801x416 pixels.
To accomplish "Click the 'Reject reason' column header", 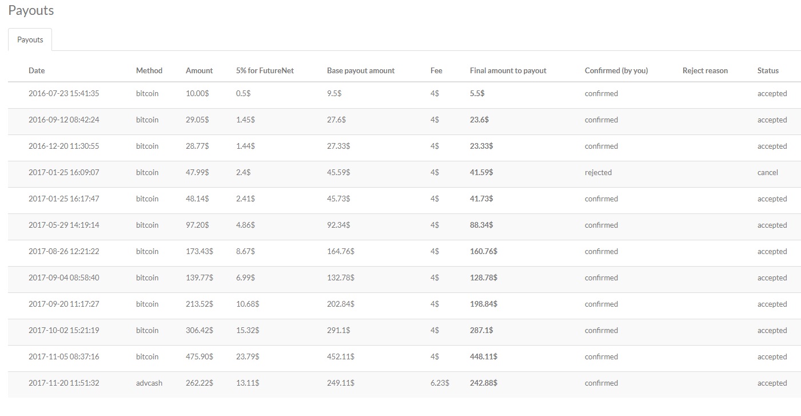I will pyautogui.click(x=705, y=70).
